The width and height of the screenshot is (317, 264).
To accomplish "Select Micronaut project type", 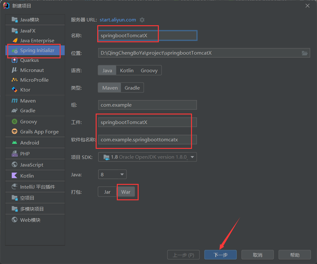I will coord(35,70).
